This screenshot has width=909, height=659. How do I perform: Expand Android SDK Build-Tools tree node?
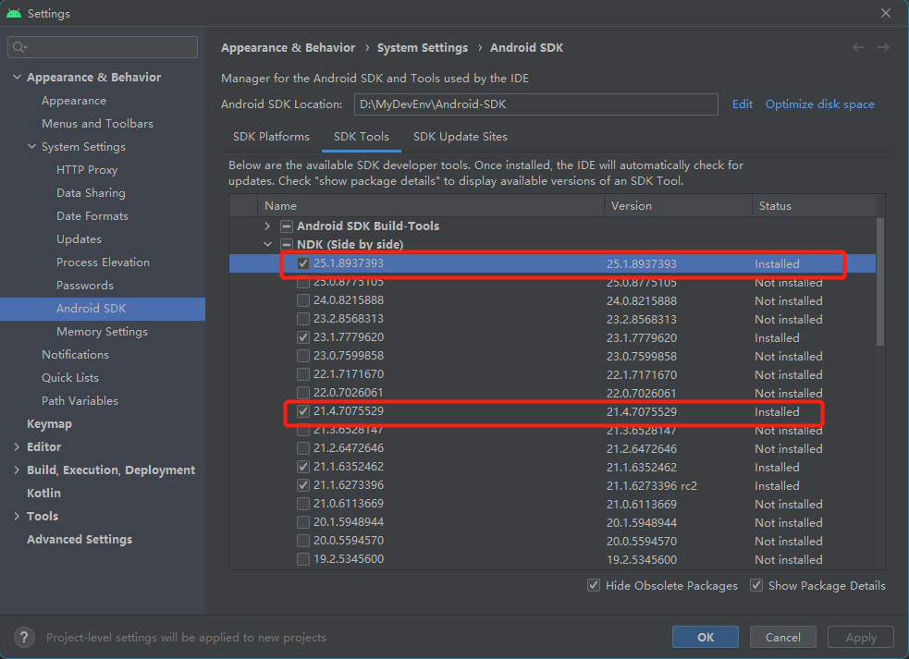click(268, 226)
